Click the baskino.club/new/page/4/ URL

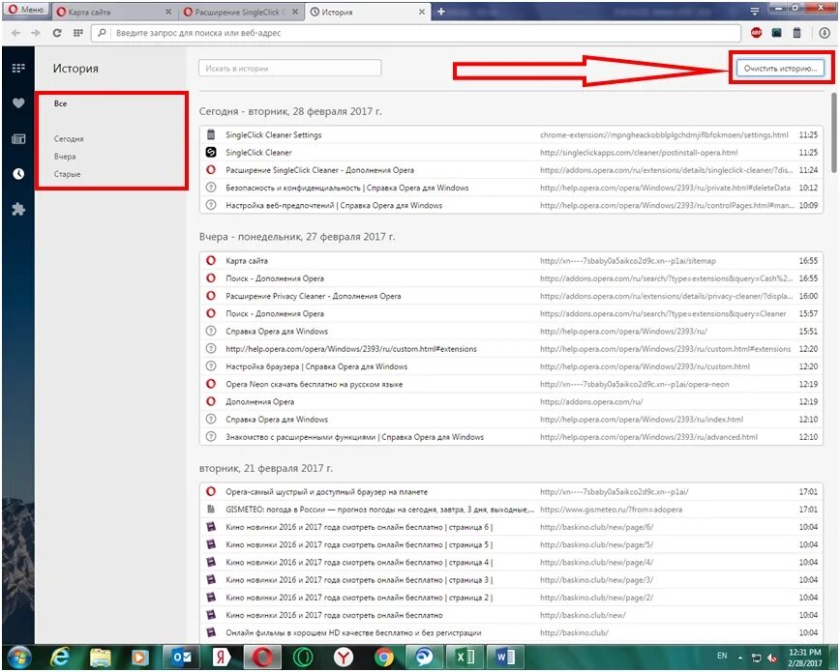coord(596,562)
